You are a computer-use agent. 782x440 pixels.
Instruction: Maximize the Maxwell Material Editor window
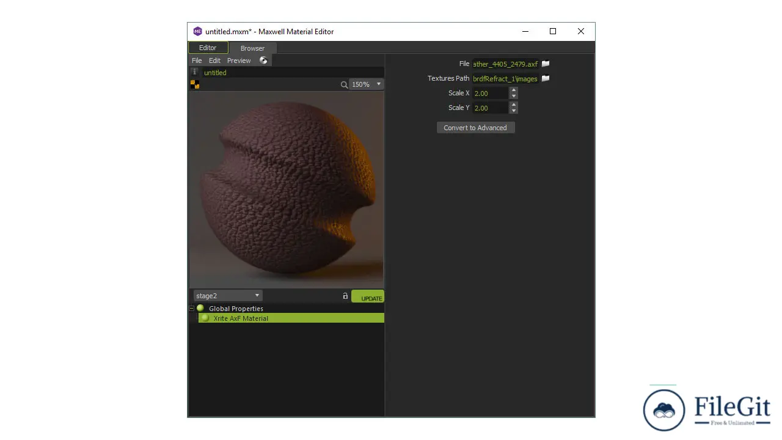(x=553, y=31)
